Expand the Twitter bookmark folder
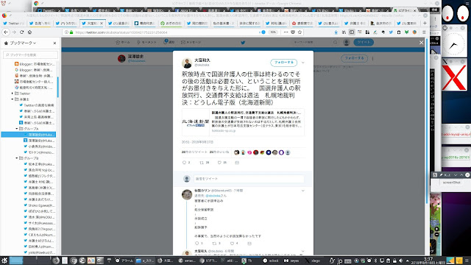The image size is (471, 265). [13, 93]
